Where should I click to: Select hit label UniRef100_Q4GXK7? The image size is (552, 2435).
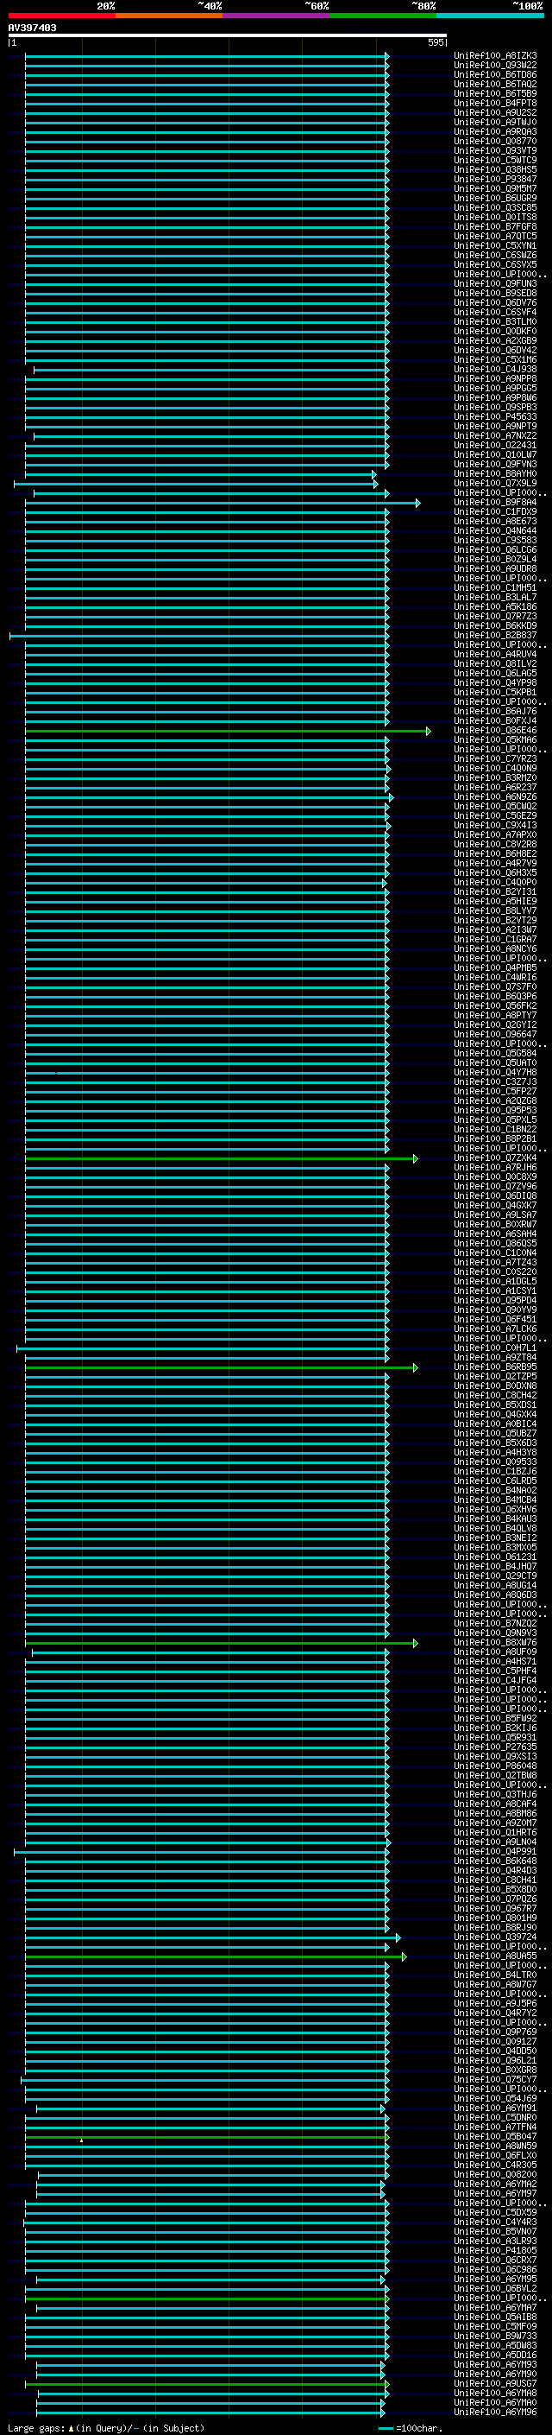click(x=495, y=1206)
